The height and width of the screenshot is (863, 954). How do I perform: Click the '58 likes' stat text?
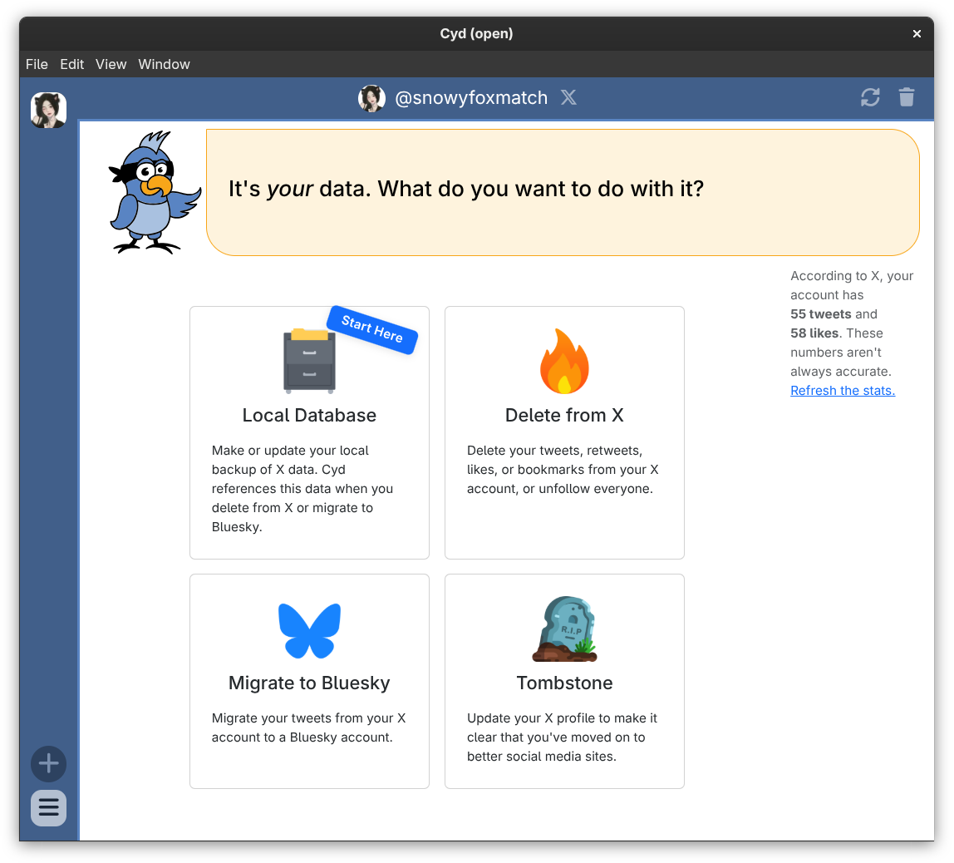click(x=814, y=333)
